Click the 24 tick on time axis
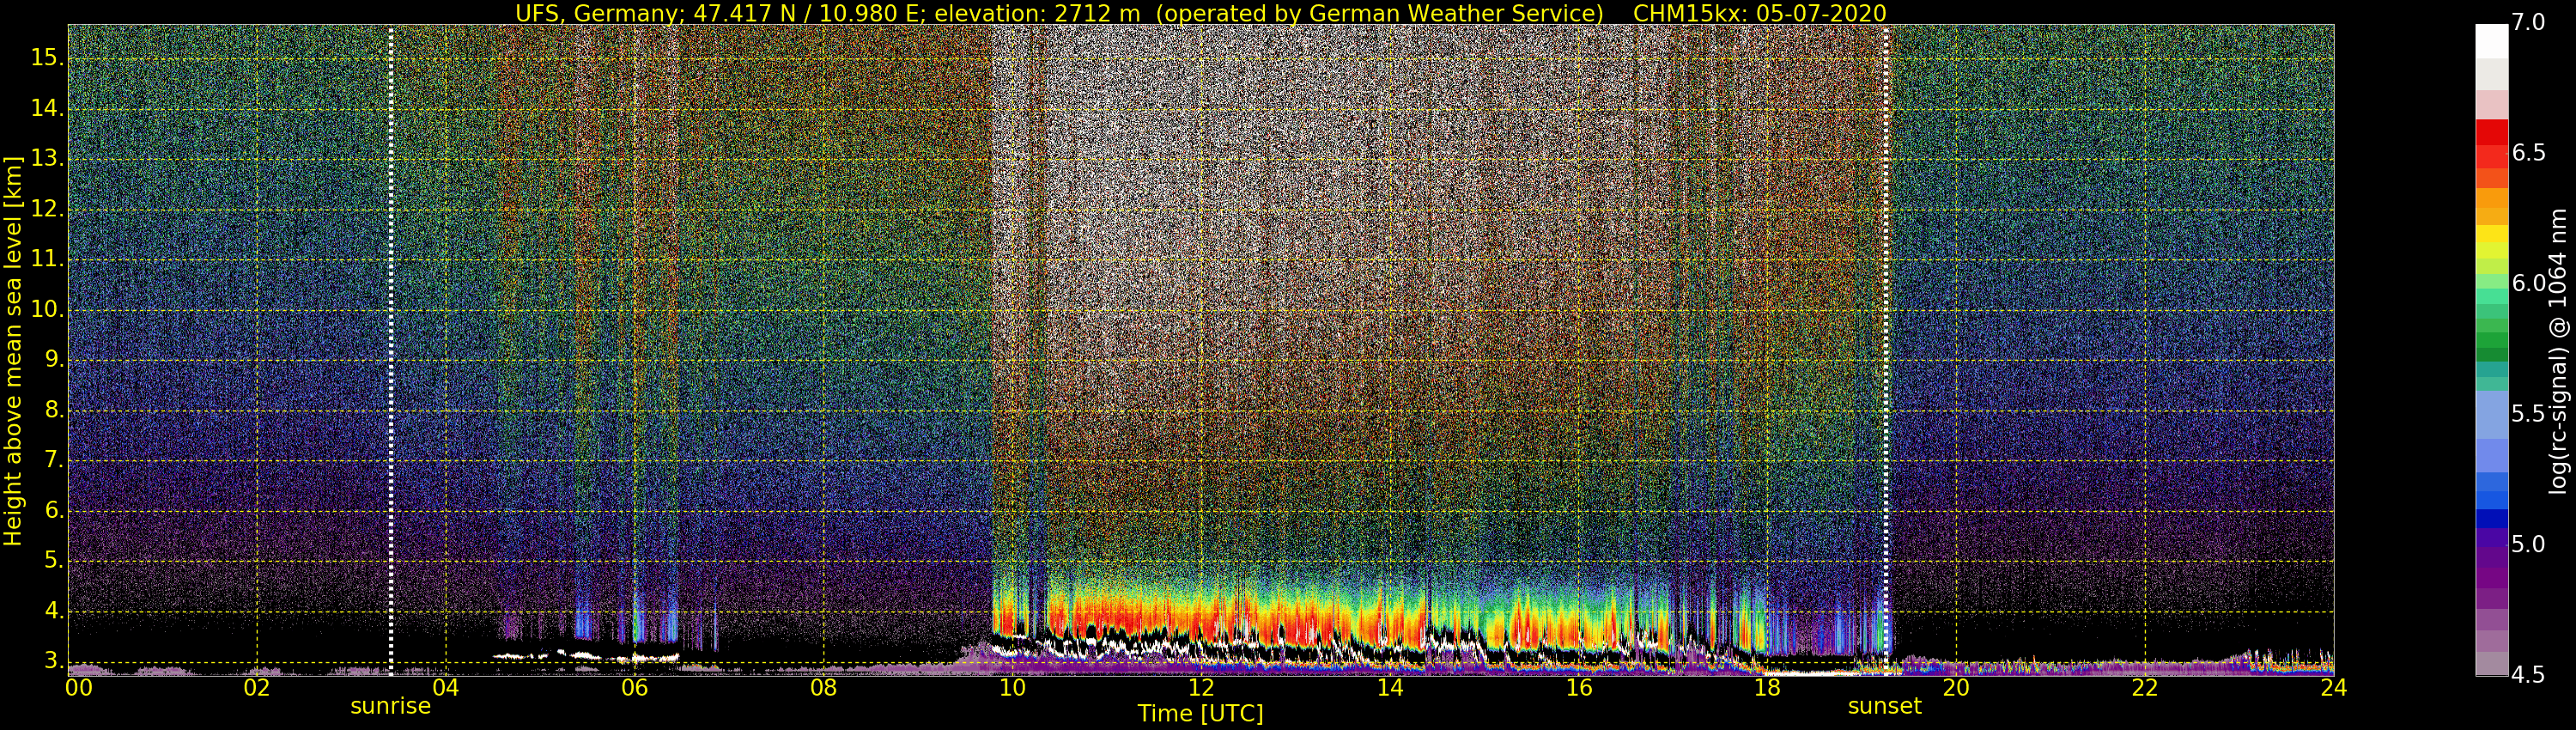Screen dimensions: 2576x730 pos(2333,688)
